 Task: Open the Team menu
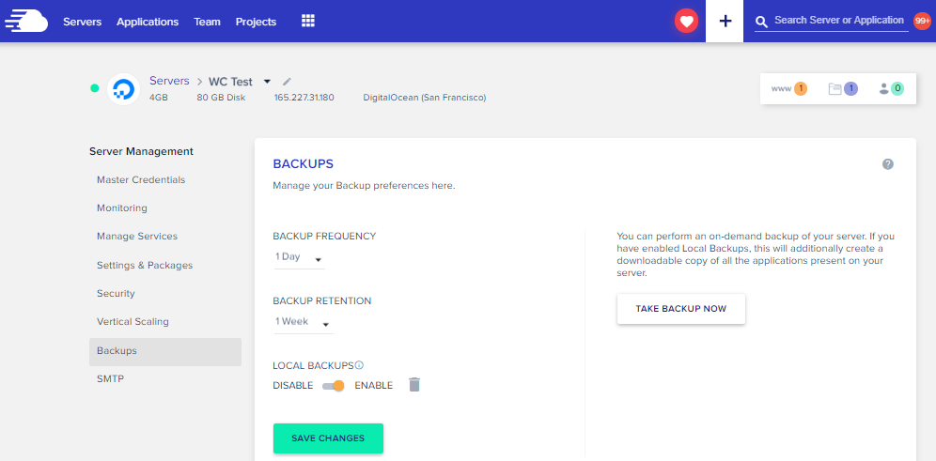click(x=207, y=22)
